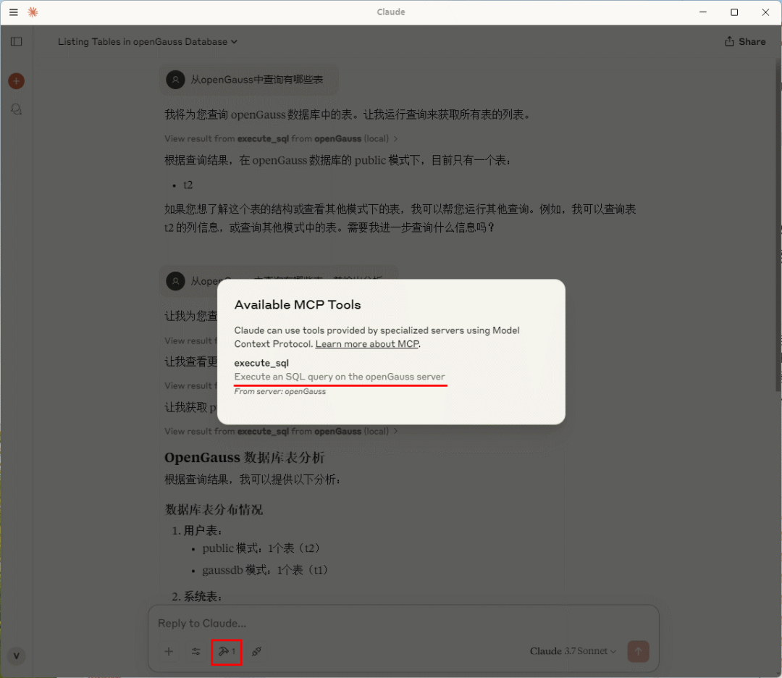Viewport: 782px width, 678px height.
Task: Click the connector plug icon near the composer
Action: coord(257,652)
